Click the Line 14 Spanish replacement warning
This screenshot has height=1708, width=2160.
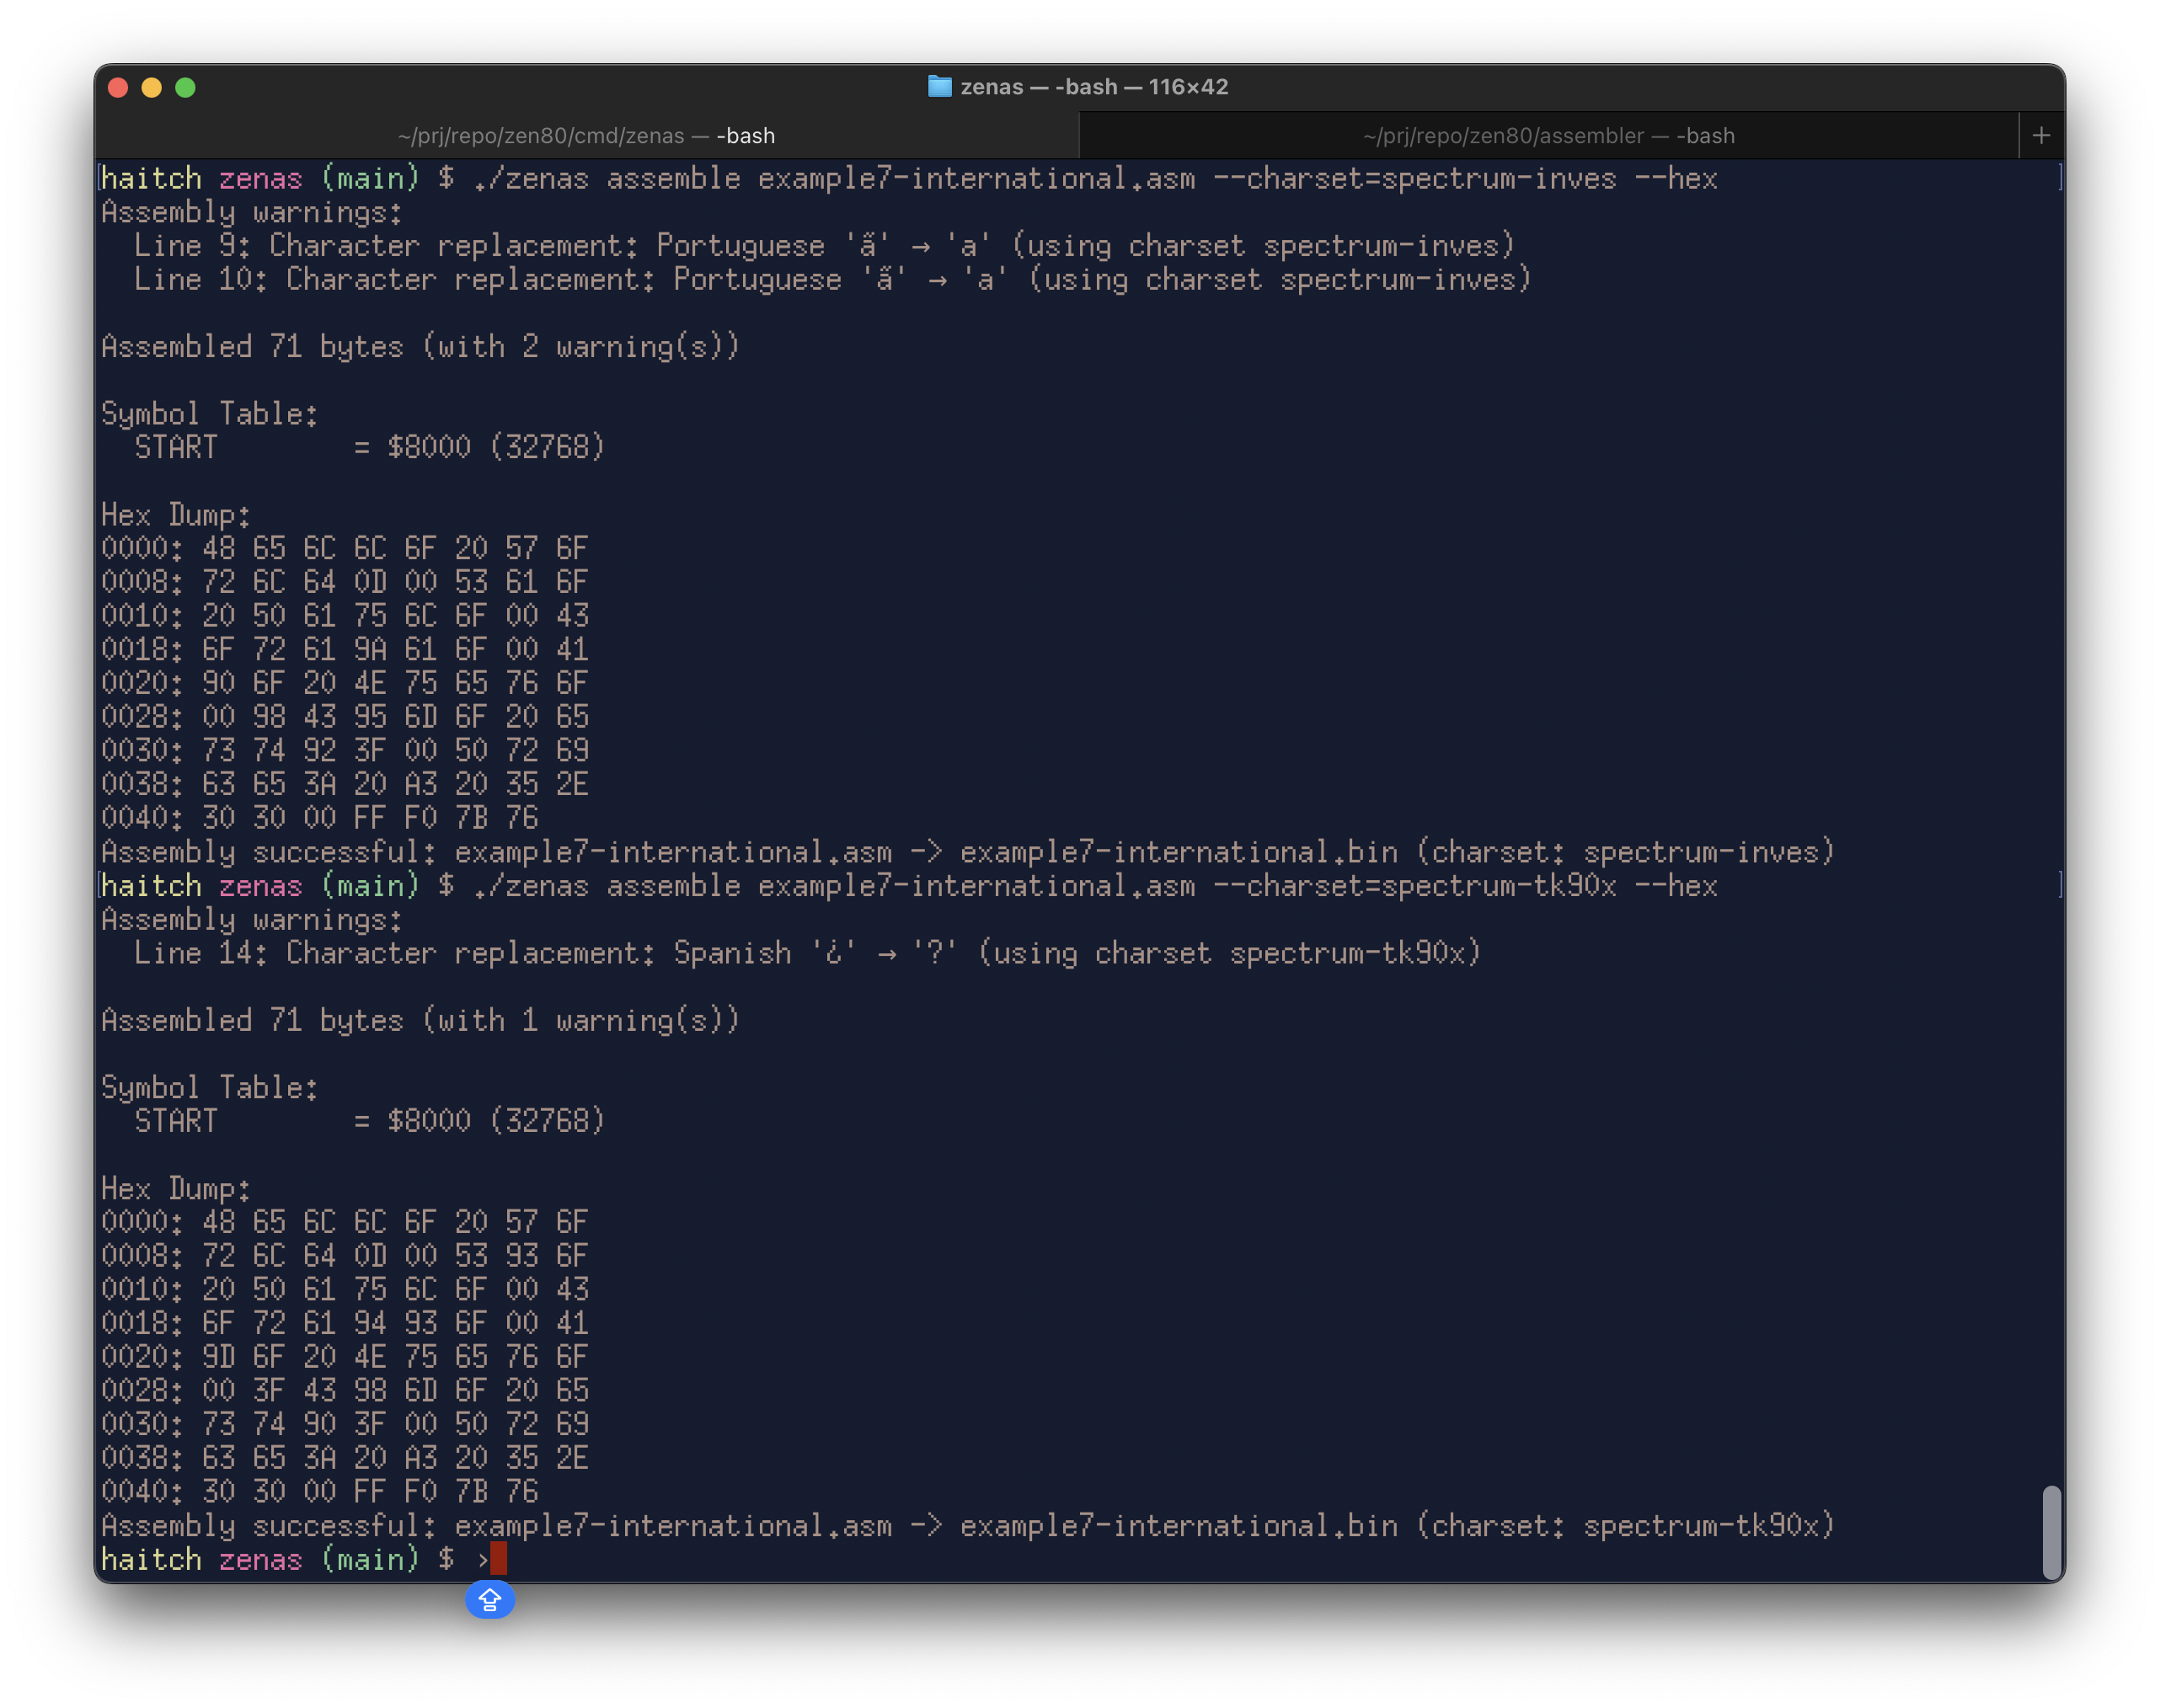pyautogui.click(x=806, y=953)
